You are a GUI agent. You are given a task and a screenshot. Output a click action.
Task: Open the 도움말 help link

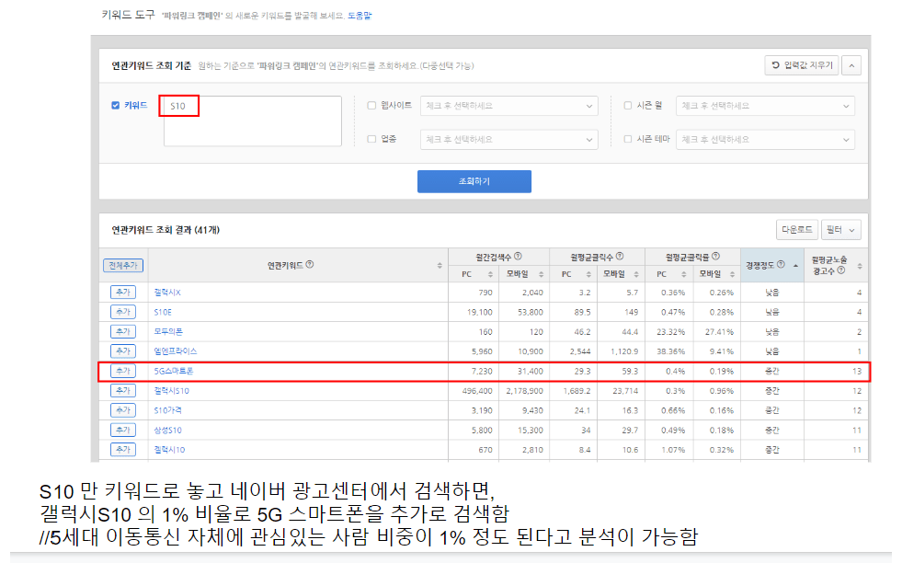[360, 16]
